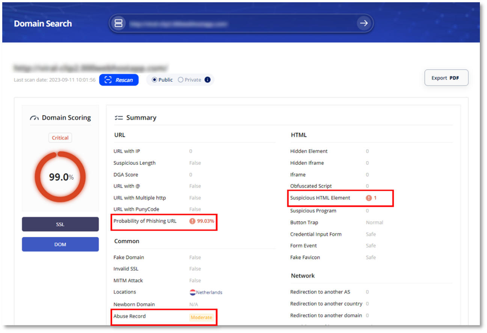Viewport: 487px width, 333px height.
Task: Click the warning icon next to 99.03%
Action: point(192,221)
